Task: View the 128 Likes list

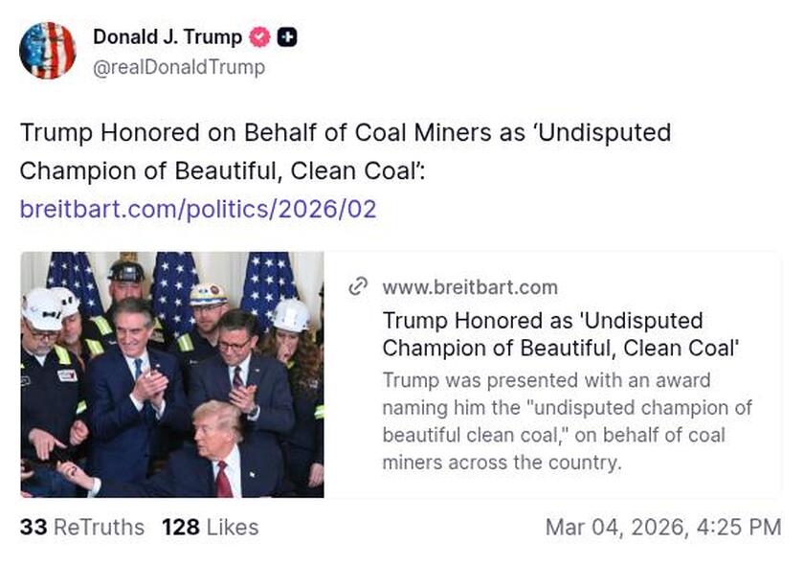Action: tap(210, 528)
